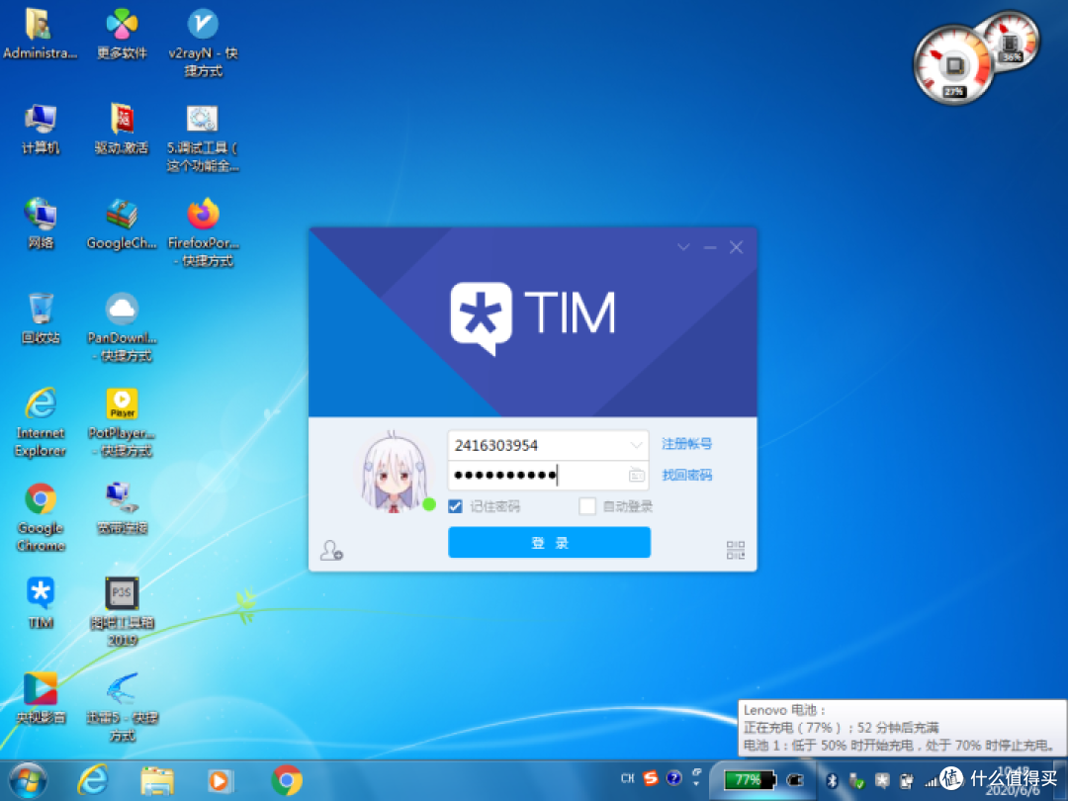Launch the media player taskbar icon
Image resolution: width=1068 pixels, height=801 pixels.
coord(220,780)
